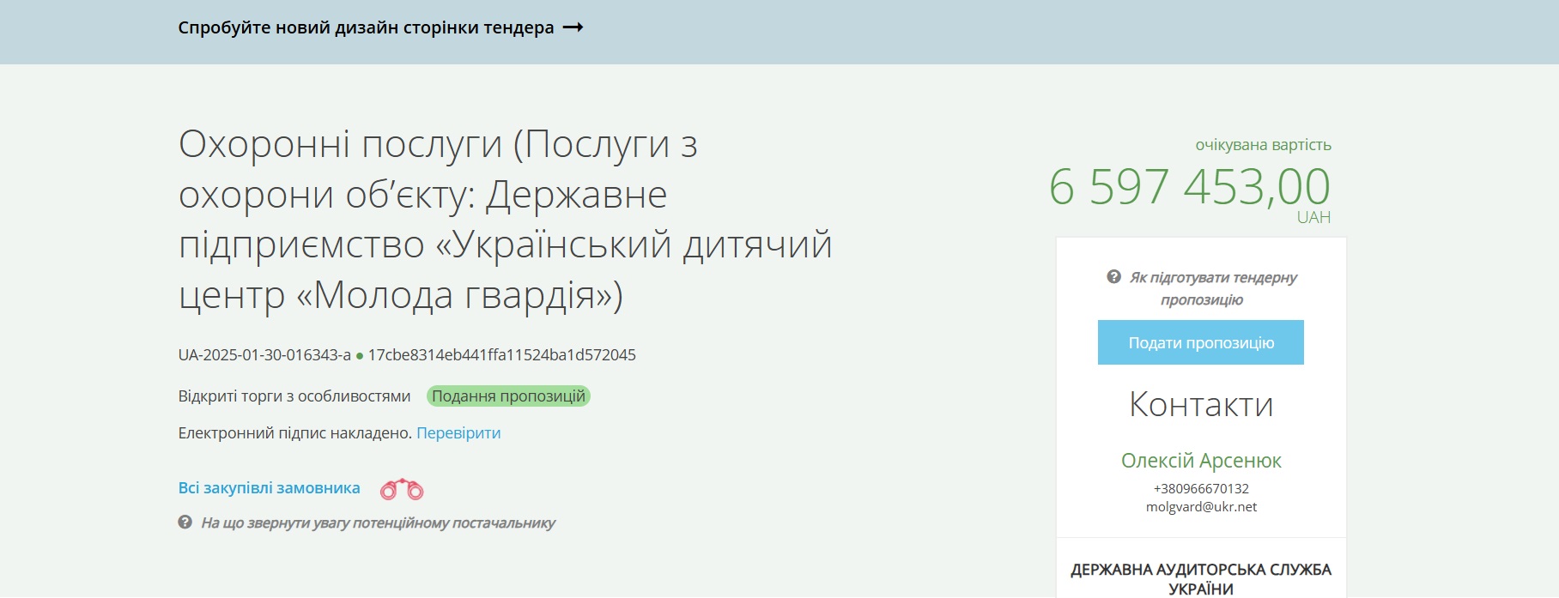Open 'Як підготувати тендерну пропозицію' guide
Screen dimensions: 1559x598
1211,288
